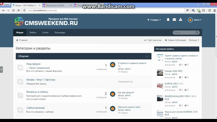Click the admin avatar in the header
This screenshot has width=217, height=122.
190,20
